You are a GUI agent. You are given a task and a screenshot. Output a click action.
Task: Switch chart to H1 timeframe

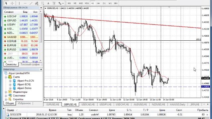[93, 3]
